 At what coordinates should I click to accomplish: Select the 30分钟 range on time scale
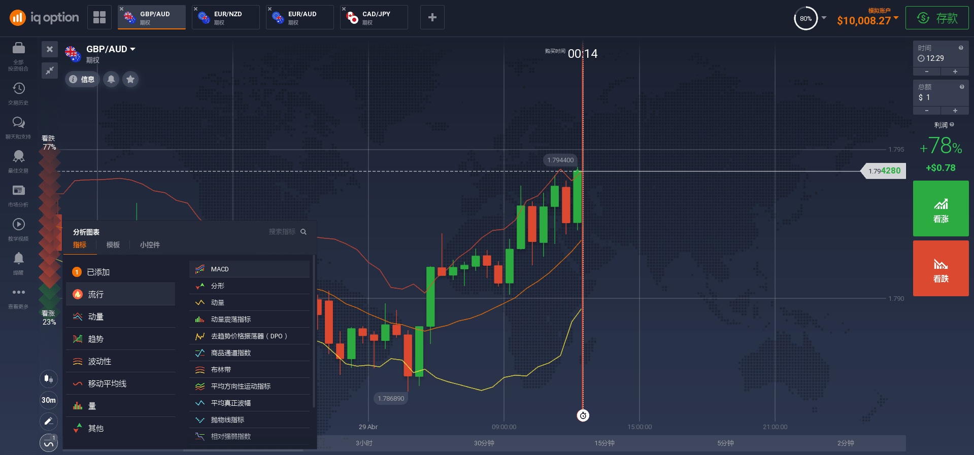[x=484, y=443]
